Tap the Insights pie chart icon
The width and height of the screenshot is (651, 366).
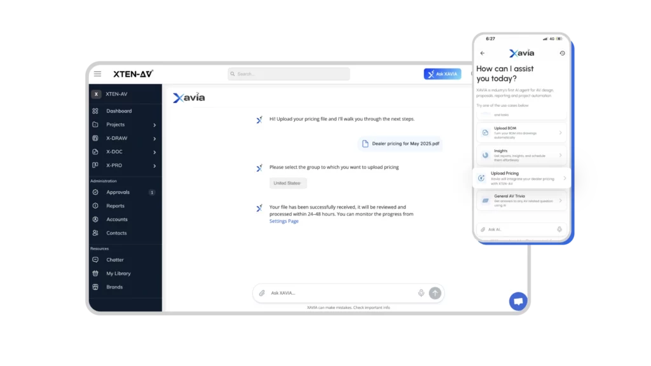click(485, 155)
